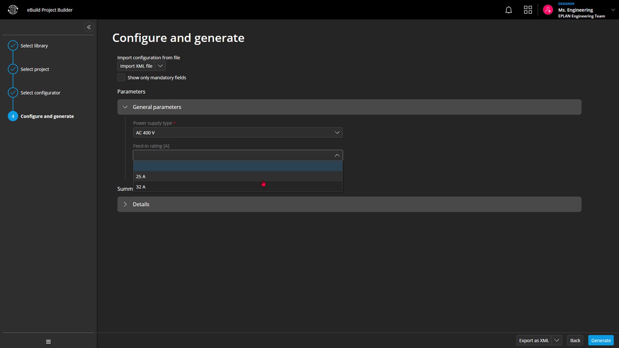The image size is (619, 348).
Task: Click the hamburger menu at sidebar bottom
Action: (48, 342)
